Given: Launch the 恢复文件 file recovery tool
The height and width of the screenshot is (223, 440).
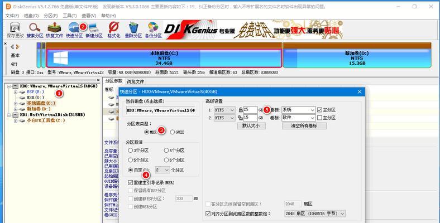Looking at the screenshot, I should pos(54,30).
